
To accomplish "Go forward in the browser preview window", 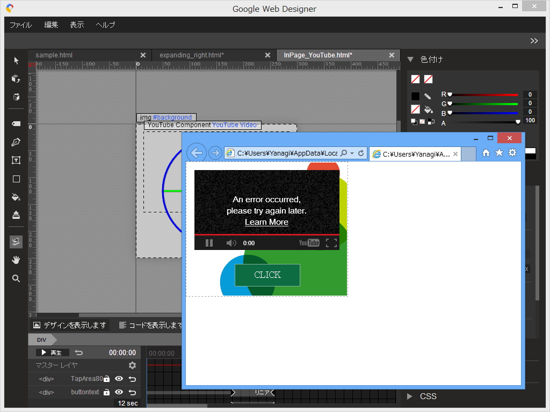I will [x=215, y=153].
